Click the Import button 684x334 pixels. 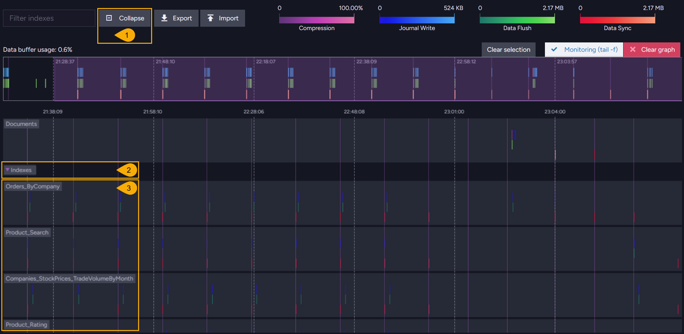[223, 18]
